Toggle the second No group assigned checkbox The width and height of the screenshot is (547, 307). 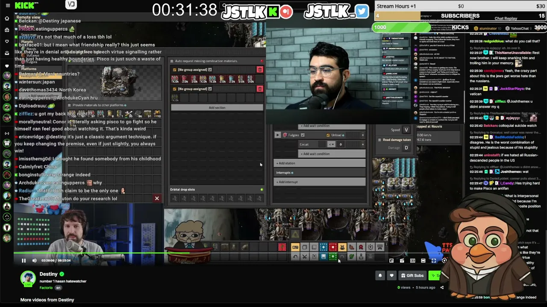(x=174, y=89)
